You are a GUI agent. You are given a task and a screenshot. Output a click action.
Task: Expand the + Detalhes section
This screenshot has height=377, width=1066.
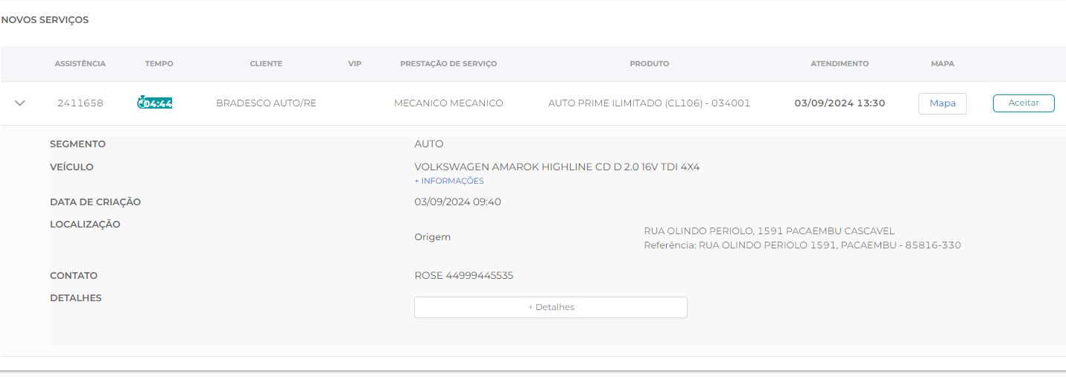pos(551,307)
